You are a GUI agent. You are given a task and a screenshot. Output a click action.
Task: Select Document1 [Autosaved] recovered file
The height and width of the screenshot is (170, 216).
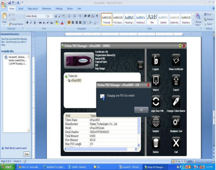(16, 60)
